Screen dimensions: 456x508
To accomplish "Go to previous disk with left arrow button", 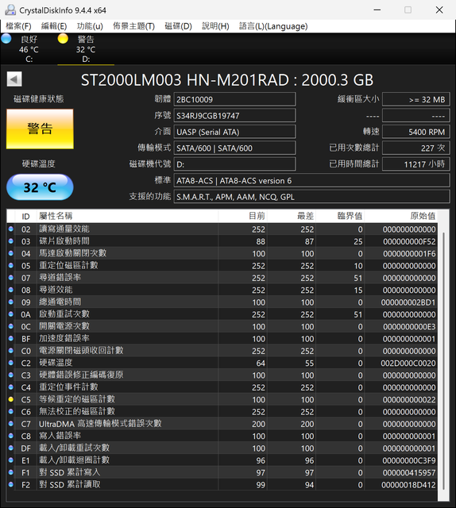I will tap(14, 79).
